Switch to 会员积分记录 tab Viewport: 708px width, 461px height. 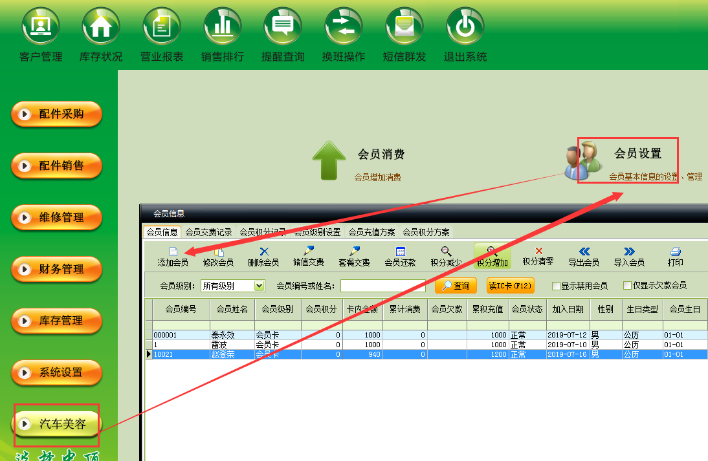point(263,232)
